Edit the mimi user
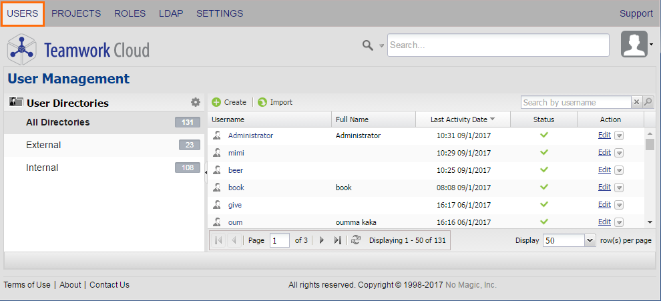 (x=604, y=153)
